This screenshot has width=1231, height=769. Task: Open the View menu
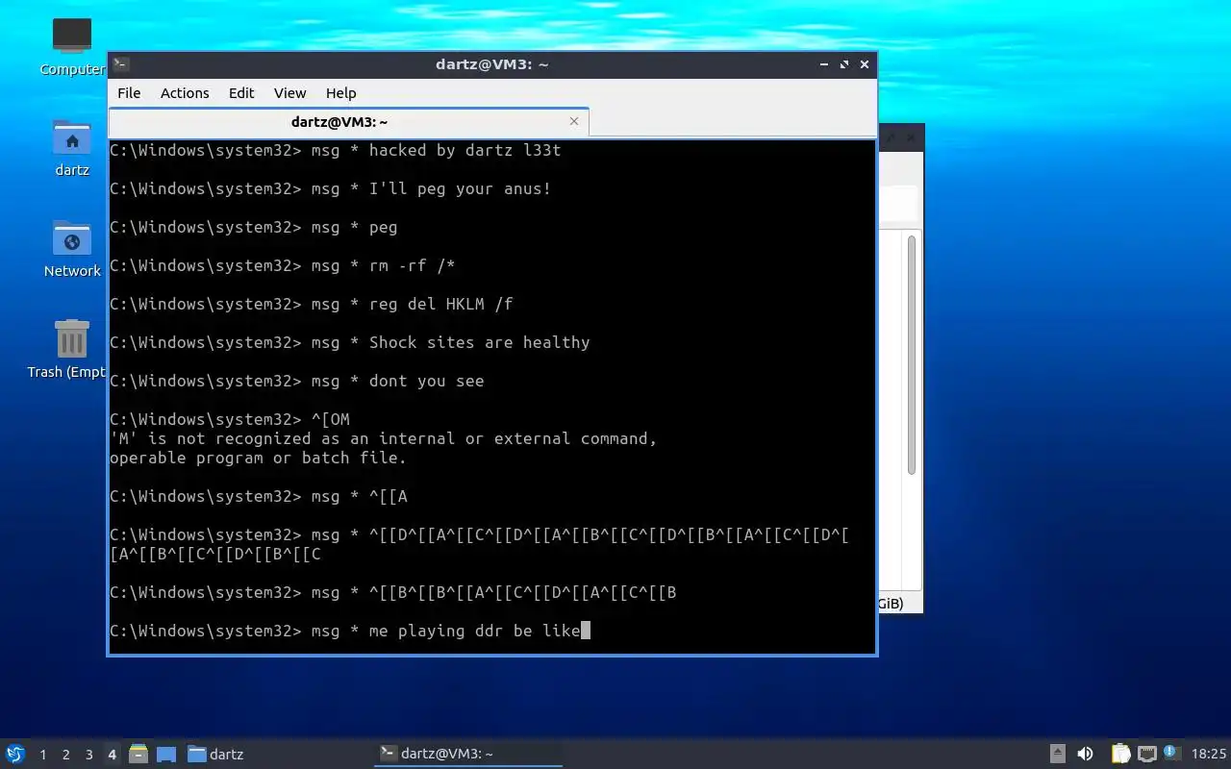(289, 93)
